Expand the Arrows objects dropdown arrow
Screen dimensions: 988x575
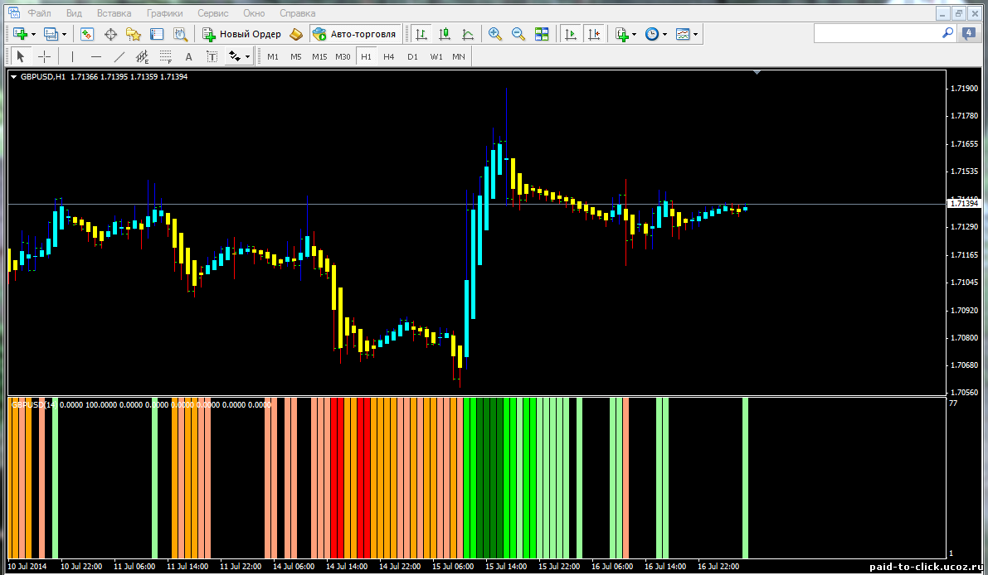click(248, 56)
